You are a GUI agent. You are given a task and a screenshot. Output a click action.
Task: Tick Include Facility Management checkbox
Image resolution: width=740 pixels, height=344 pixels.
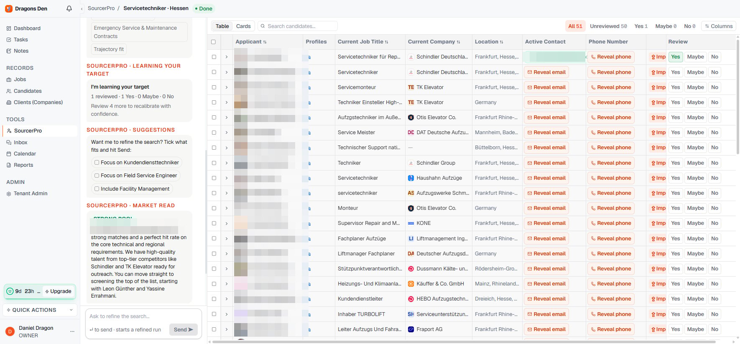click(97, 189)
